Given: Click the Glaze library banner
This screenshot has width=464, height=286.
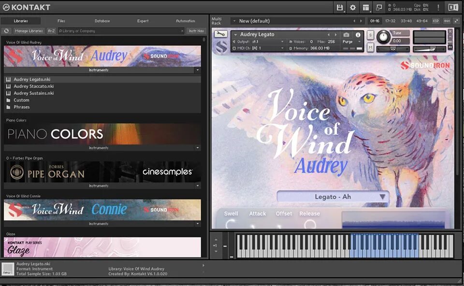Looking at the screenshot, I should (x=102, y=247).
